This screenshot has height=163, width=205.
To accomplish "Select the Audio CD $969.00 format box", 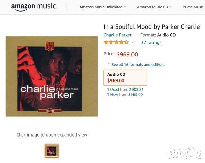I will click(125, 77).
